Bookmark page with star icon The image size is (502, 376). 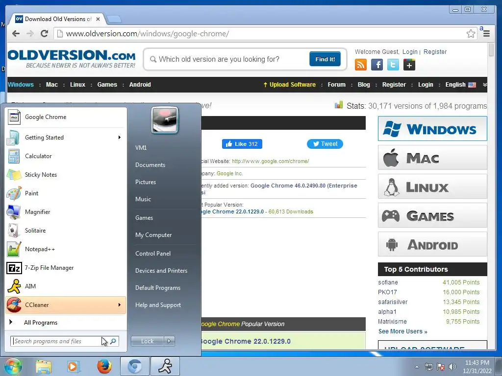click(471, 34)
